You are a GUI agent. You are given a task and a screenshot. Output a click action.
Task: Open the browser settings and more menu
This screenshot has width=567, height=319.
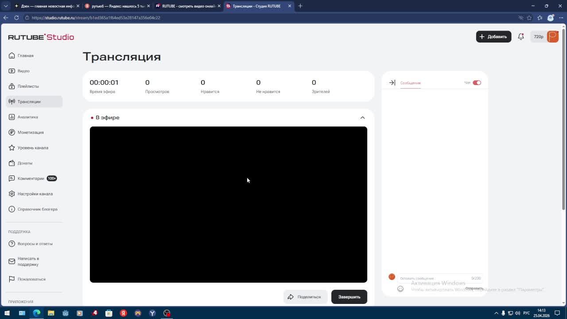561,18
